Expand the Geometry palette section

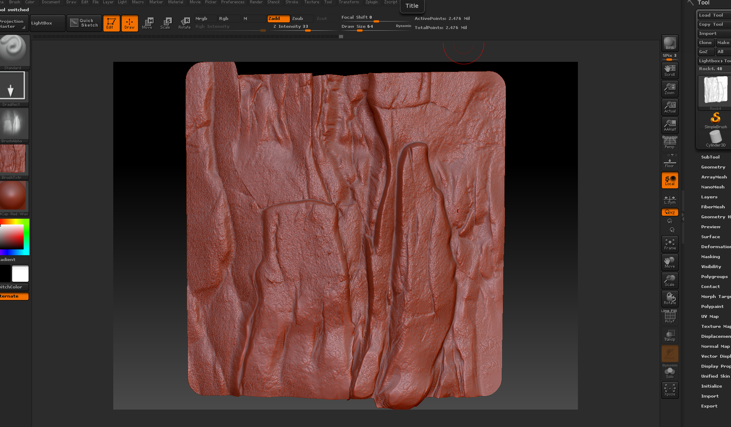[x=713, y=167]
